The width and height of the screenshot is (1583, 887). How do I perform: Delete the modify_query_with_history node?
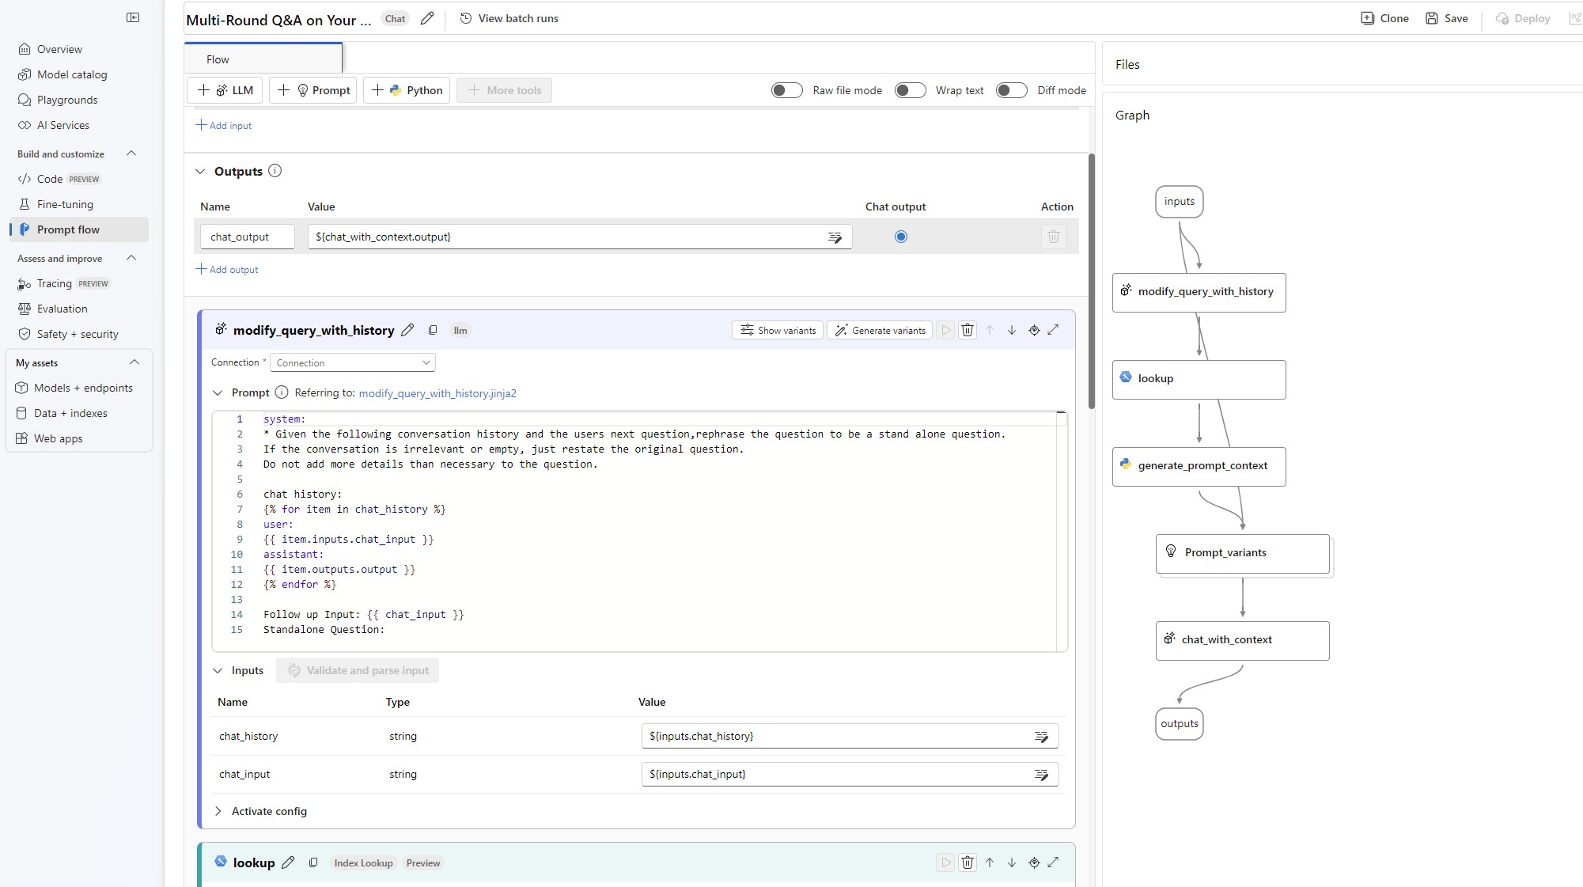[x=968, y=330]
